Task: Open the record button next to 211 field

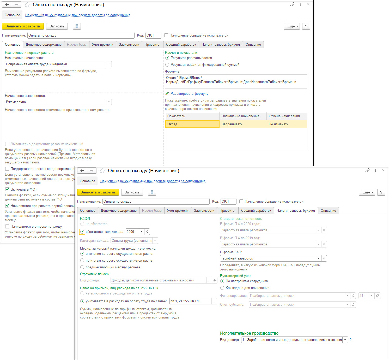Action: point(377,296)
